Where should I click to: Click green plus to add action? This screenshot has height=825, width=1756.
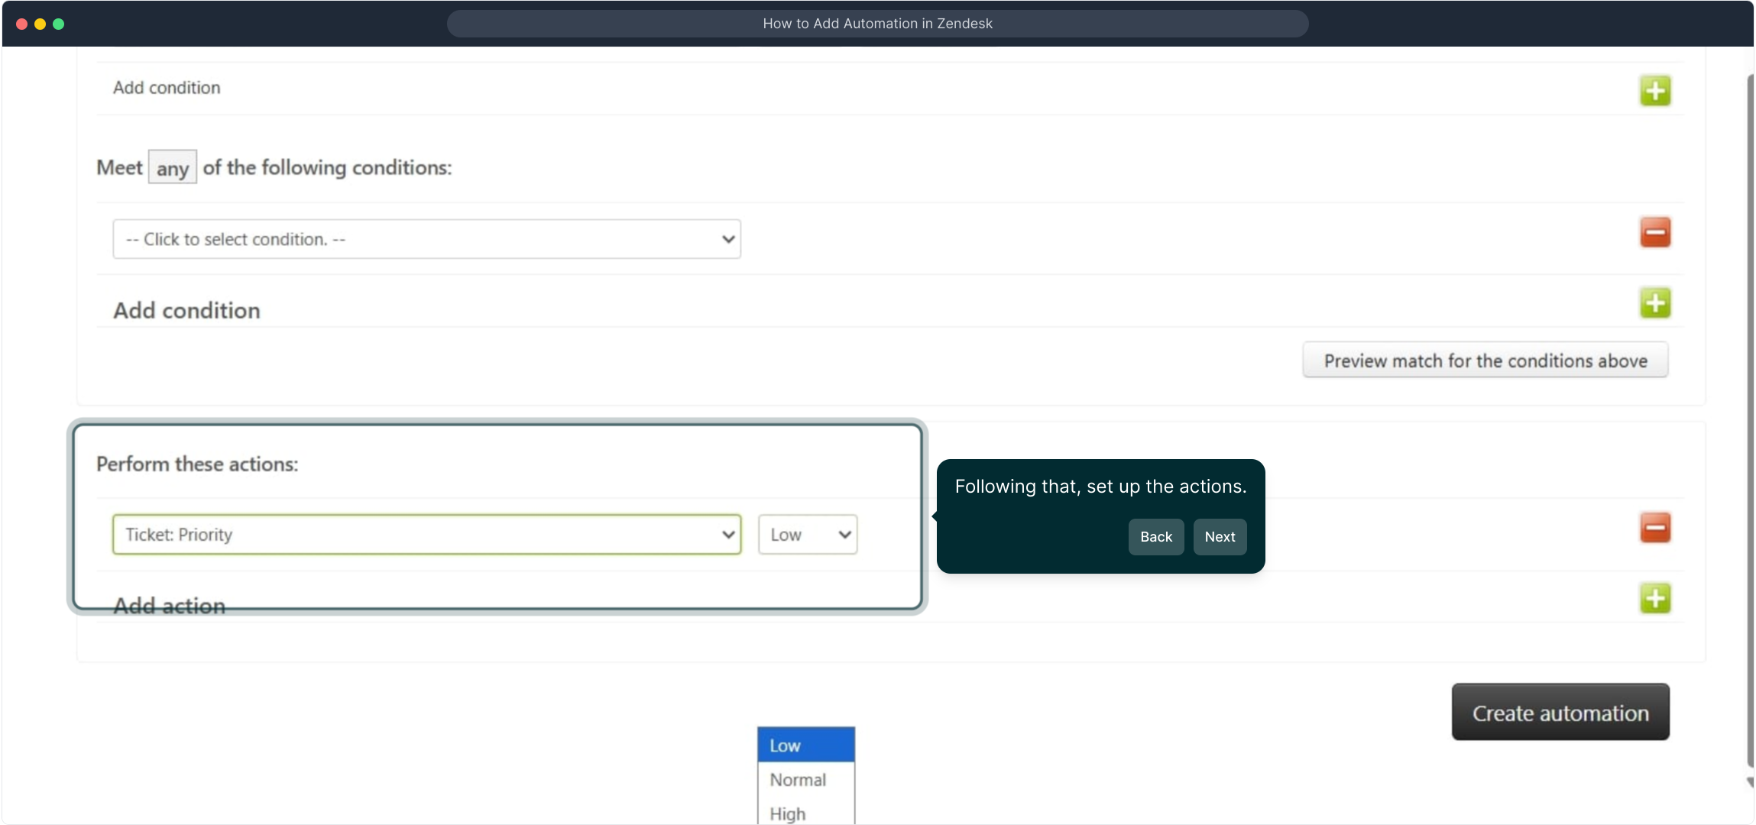coord(1654,598)
